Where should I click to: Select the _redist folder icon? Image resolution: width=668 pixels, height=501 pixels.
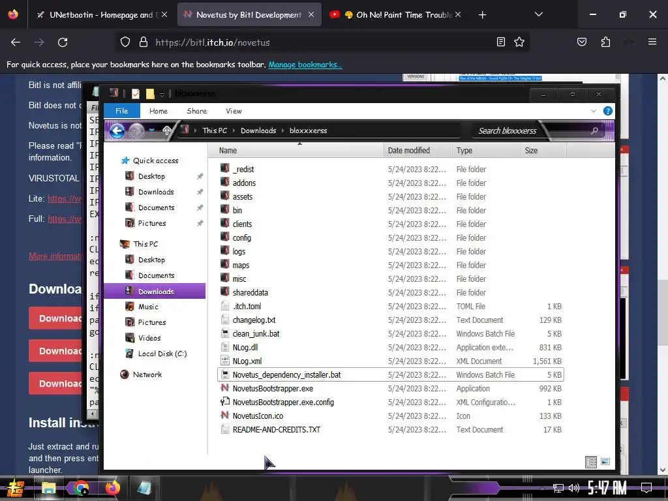[x=225, y=169]
